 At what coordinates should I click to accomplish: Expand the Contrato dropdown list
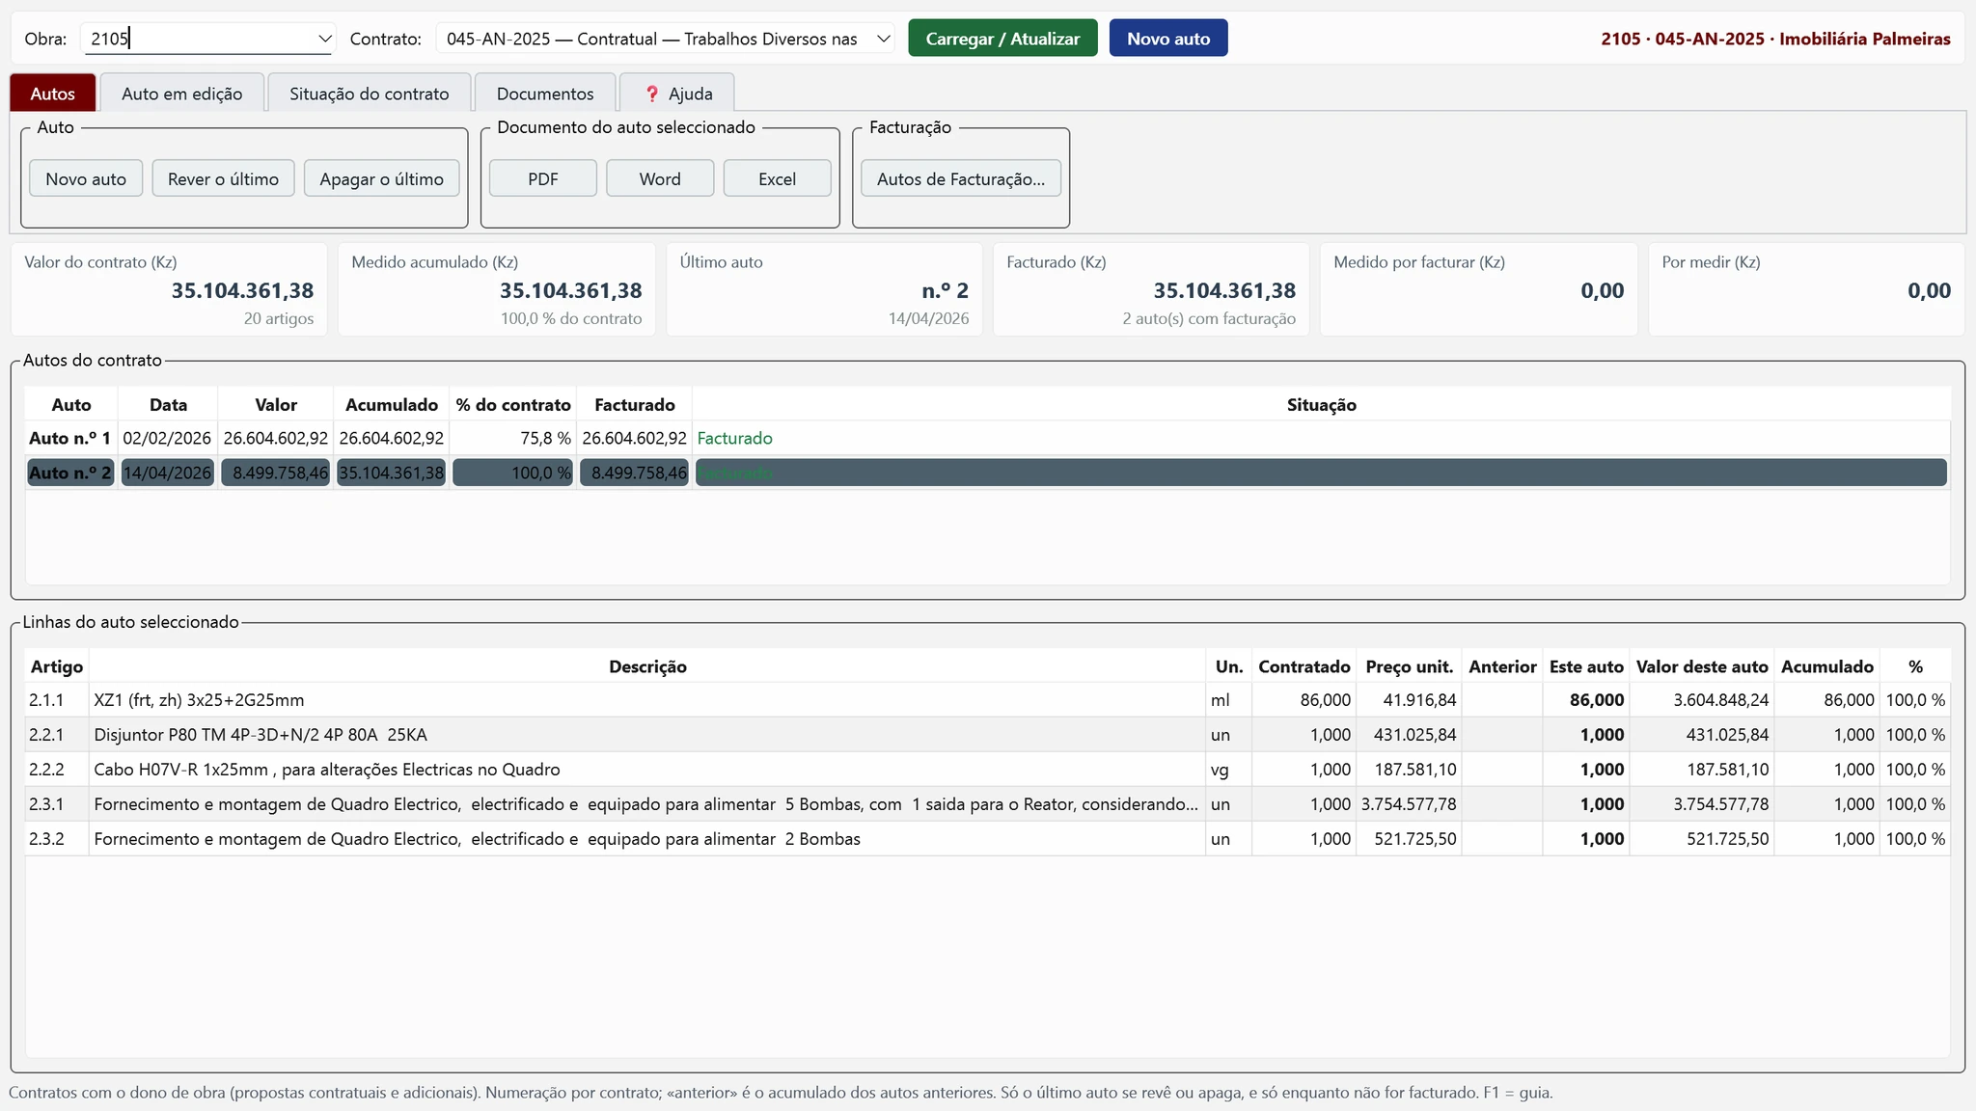coord(883,39)
